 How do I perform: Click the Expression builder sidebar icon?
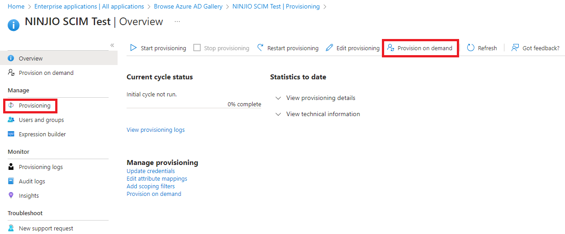click(x=11, y=134)
